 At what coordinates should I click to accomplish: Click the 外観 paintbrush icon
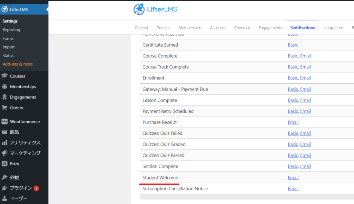click(x=4, y=177)
